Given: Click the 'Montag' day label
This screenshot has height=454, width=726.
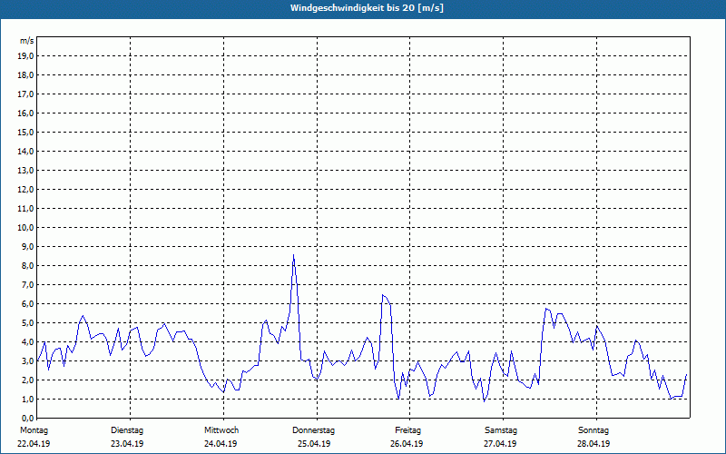Looking at the screenshot, I should tap(34, 430).
